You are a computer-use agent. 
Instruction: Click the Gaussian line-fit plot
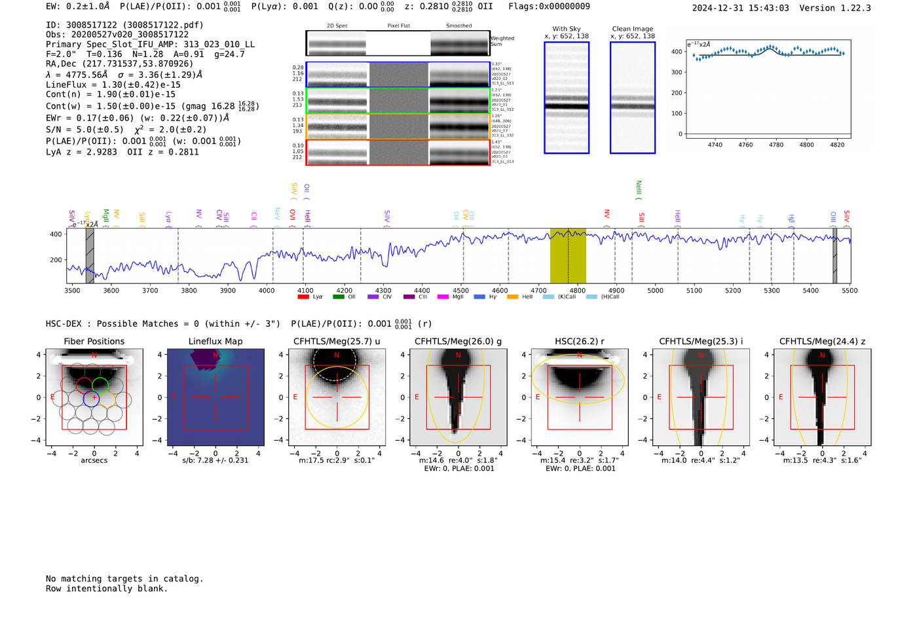point(768,89)
